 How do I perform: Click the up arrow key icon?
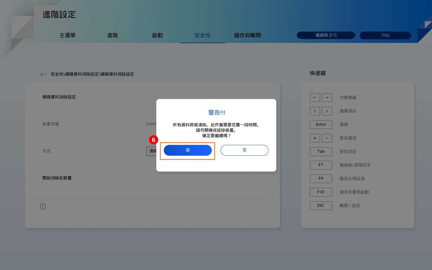(x=315, y=111)
